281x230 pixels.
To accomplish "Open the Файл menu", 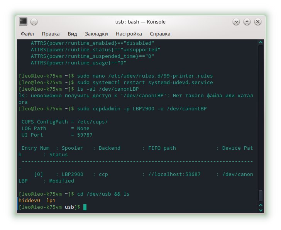I will 27,34.
